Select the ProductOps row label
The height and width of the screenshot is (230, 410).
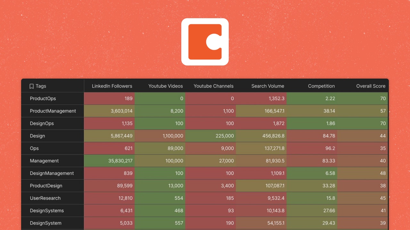pos(43,98)
